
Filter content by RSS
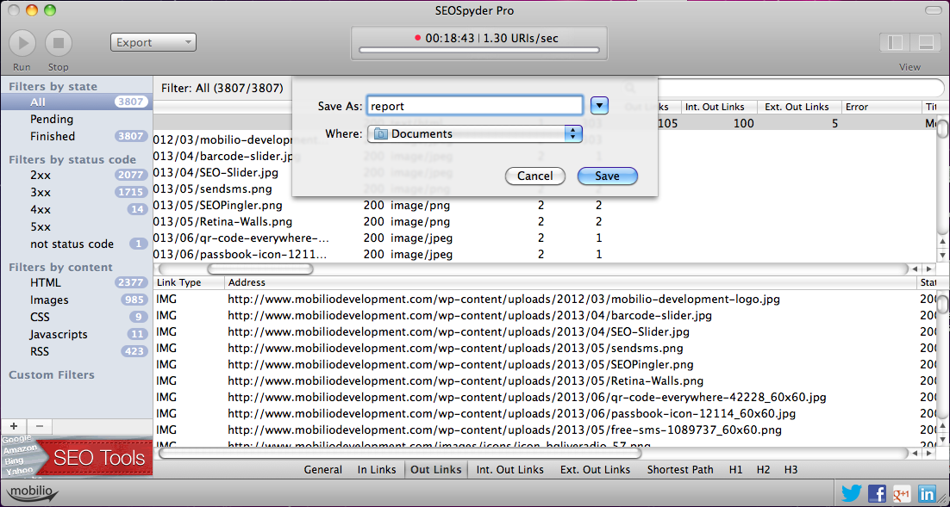77,351
